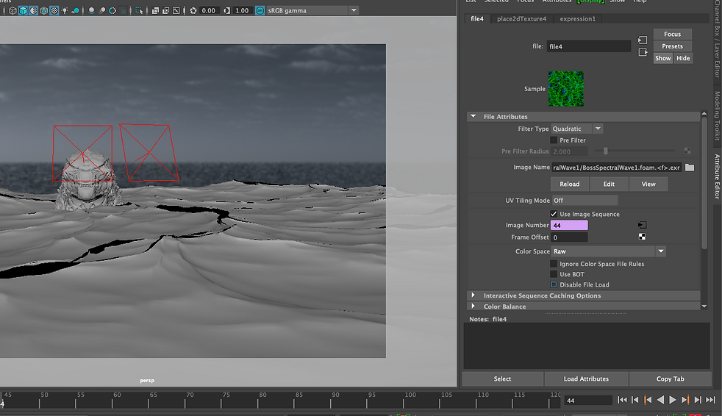Go to end of playback range
The width and height of the screenshot is (722, 416).
pos(710,400)
